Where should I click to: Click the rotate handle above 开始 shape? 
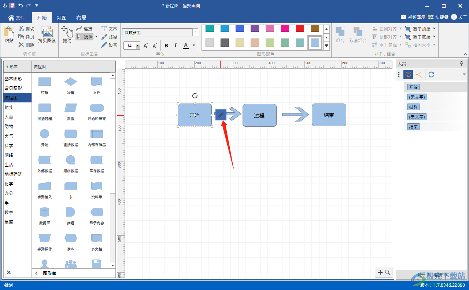point(195,96)
